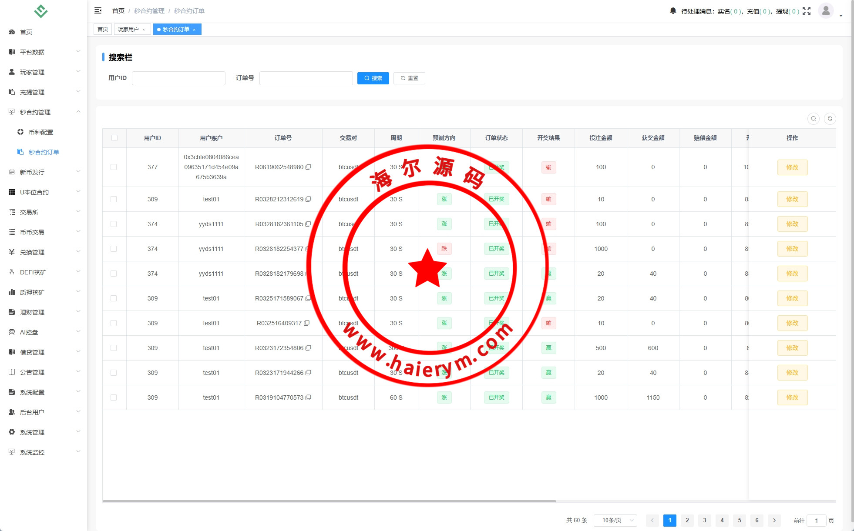This screenshot has height=531, width=854.
Task: Click the blue 搜索 button
Action: (373, 78)
